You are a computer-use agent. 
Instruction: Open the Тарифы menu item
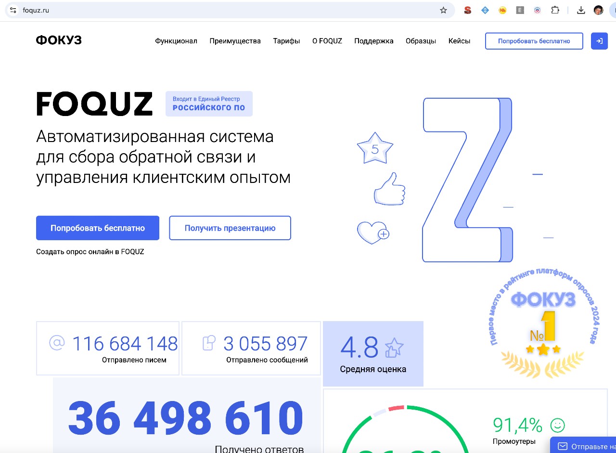pyautogui.click(x=286, y=41)
